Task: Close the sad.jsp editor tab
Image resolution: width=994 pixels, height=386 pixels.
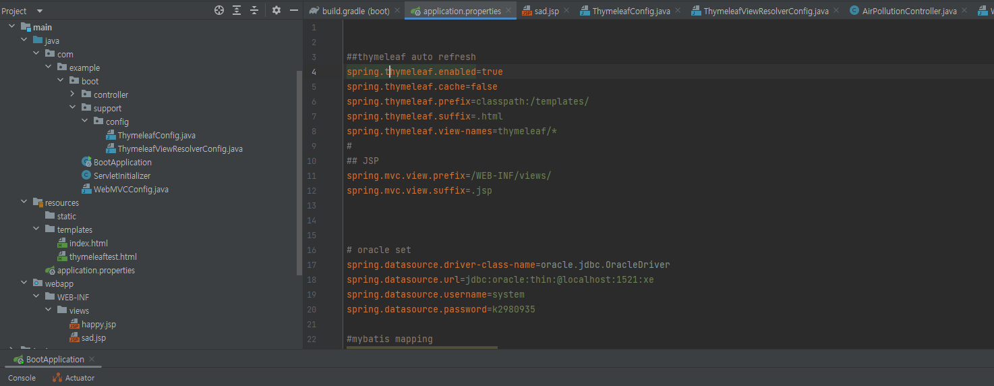Action: pos(566,11)
